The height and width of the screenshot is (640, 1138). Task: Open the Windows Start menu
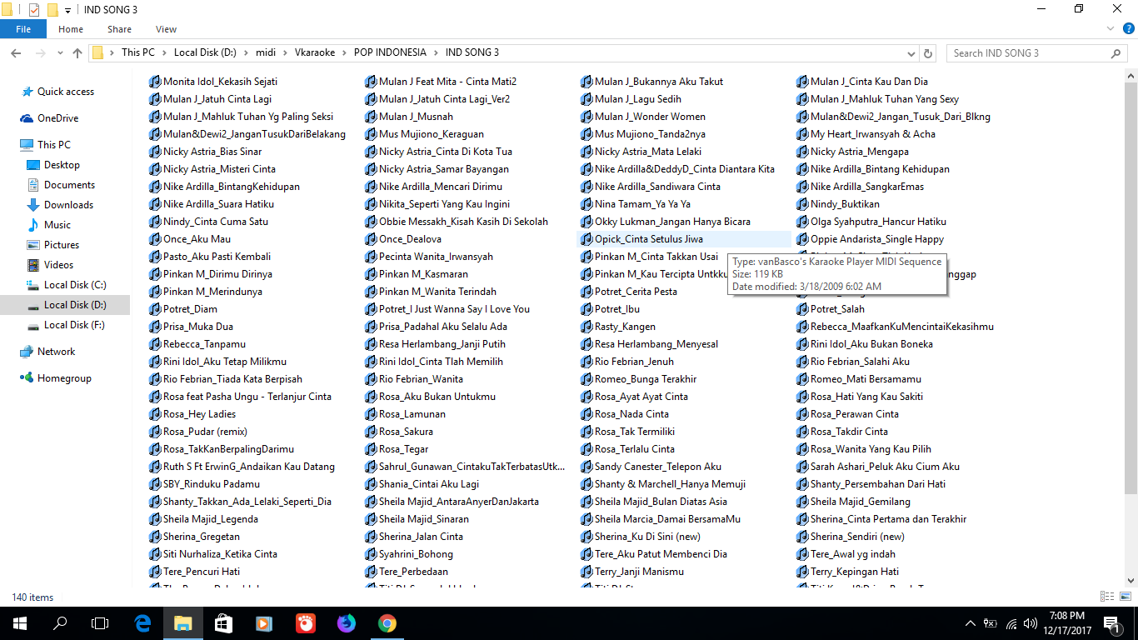coord(20,622)
